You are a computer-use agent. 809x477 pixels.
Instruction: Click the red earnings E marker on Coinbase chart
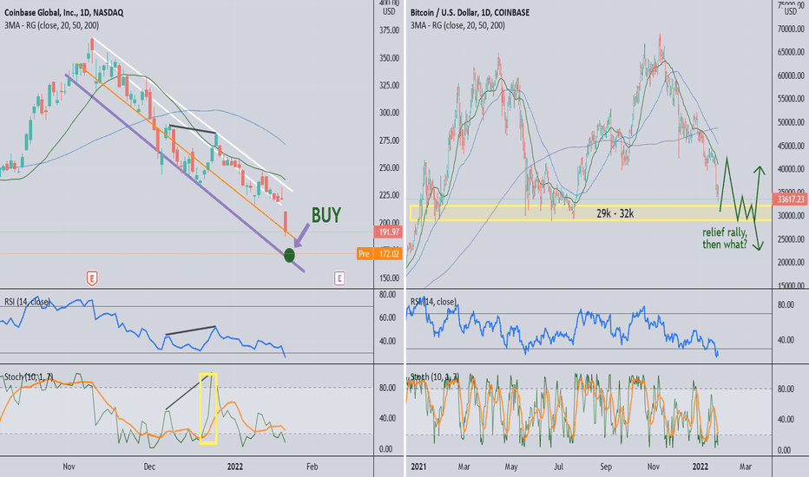(92, 278)
